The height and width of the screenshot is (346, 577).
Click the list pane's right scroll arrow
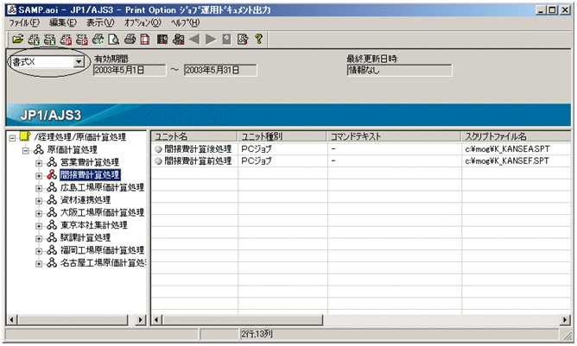[565, 320]
